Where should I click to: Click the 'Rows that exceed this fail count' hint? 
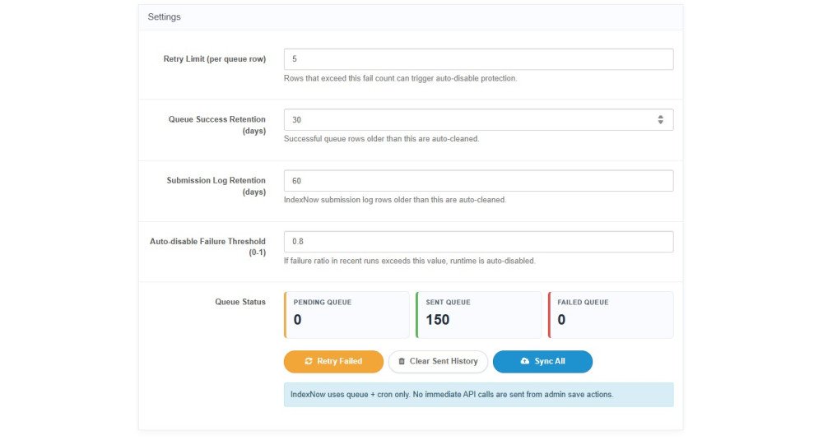tap(401, 78)
